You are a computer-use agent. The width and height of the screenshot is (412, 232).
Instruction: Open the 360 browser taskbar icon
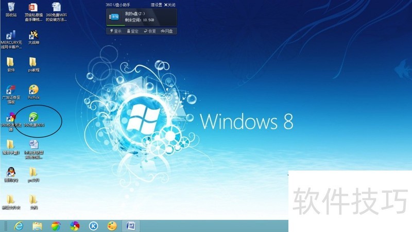(x=56, y=226)
